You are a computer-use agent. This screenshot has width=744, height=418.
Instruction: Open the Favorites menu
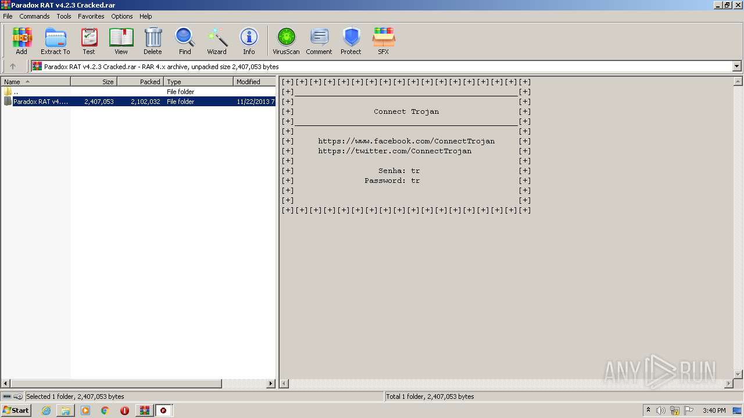[x=91, y=16]
